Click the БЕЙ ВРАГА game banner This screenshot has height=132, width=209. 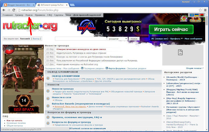point(23,79)
